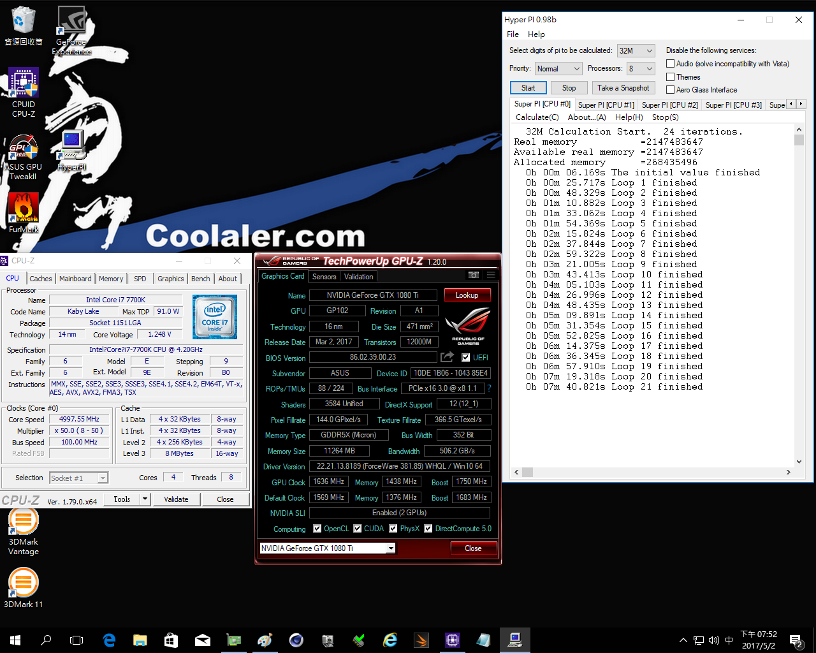Switch to Super PI [CPU #2] tab
The width and height of the screenshot is (816, 653).
coord(669,105)
